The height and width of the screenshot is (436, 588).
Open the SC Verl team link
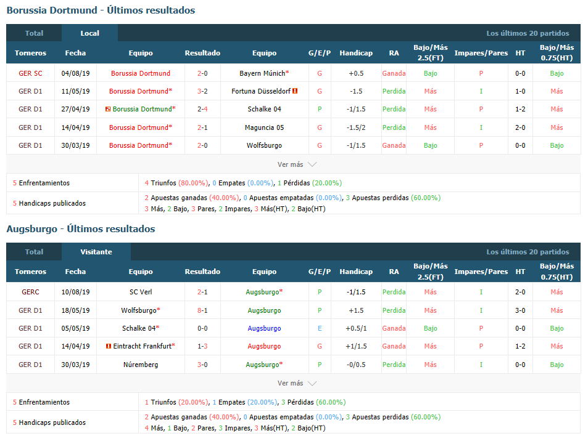click(141, 292)
